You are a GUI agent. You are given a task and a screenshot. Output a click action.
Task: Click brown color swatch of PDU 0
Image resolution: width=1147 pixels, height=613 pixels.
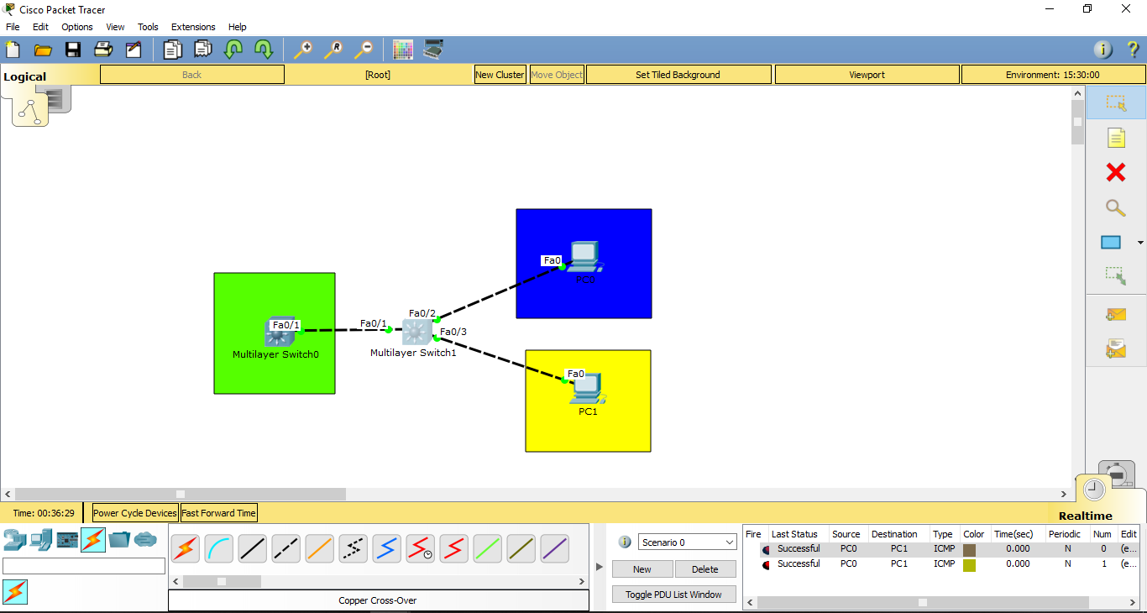[970, 549]
